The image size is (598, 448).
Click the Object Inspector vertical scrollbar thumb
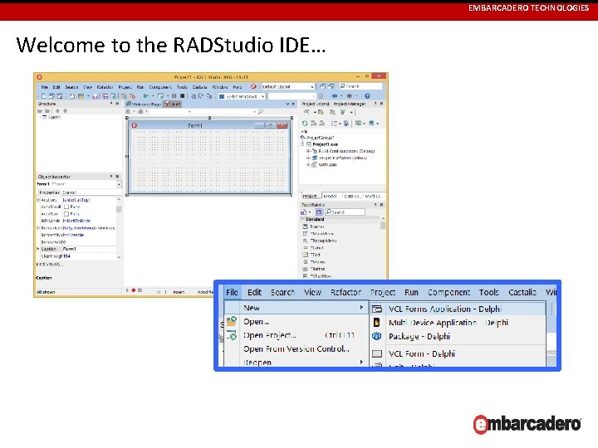click(x=119, y=209)
